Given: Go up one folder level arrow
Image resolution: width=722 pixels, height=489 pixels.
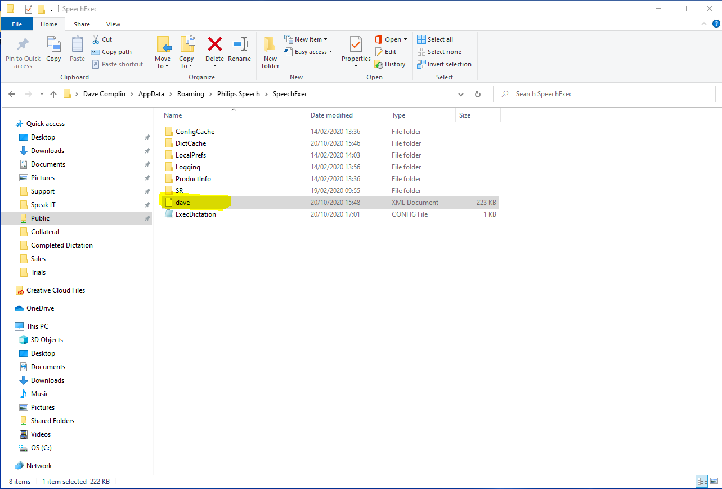Looking at the screenshot, I should click(x=53, y=94).
